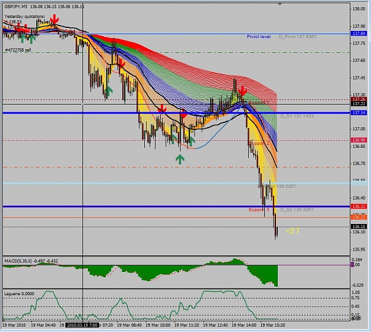Click the 'D_S2 136.3267' label
Viewport: 371px width, 332px height.
tap(297, 209)
